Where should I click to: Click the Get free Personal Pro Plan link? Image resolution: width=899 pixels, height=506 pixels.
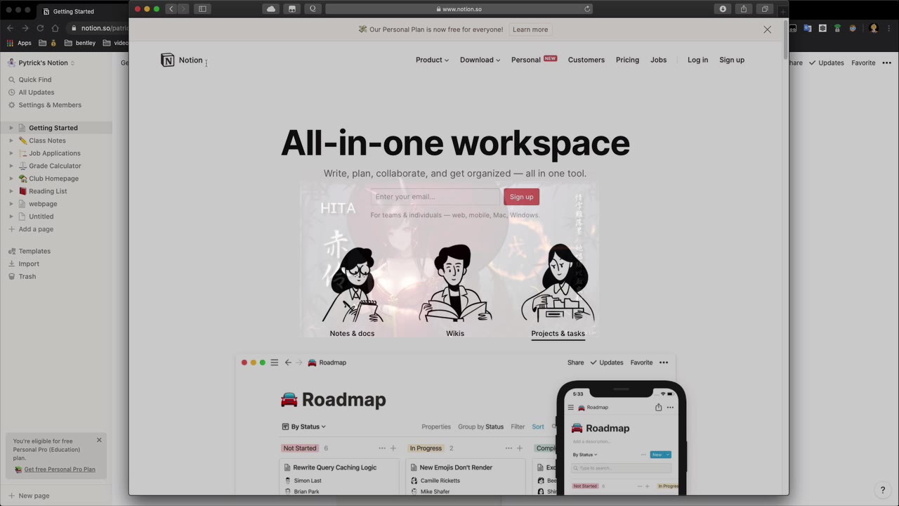coord(60,469)
